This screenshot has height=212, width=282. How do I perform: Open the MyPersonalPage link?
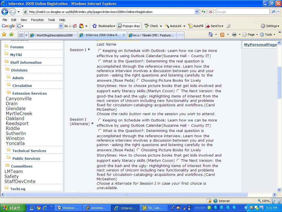click(261, 44)
